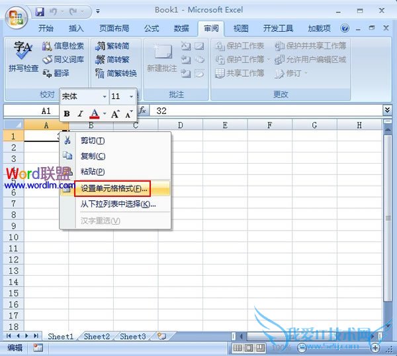Switch to Sheet3 tab
Image resolution: width=397 pixels, height=356 pixels.
133,337
